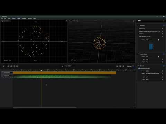Open the Perspective view selector dropdown
The height and width of the screenshot is (124, 166).
tap(73, 21)
